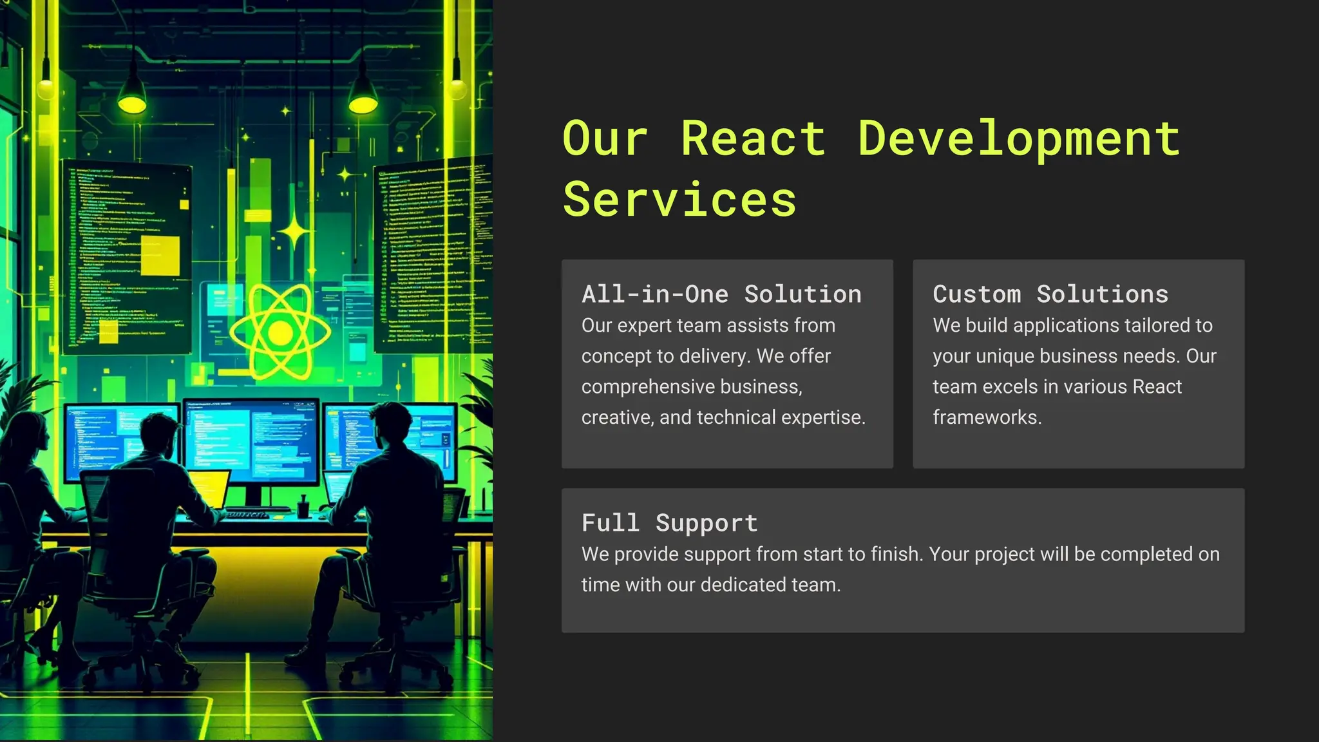This screenshot has height=742, width=1319.
Task: Click the large four-point star sparkle
Action: (294, 231)
